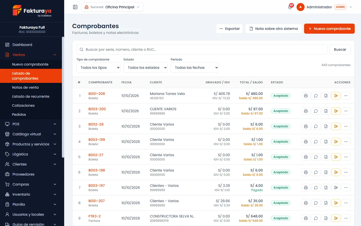This screenshot has width=361, height=226.
Task: Register payment for comprobante B003-198
Action: pos(336,172)
